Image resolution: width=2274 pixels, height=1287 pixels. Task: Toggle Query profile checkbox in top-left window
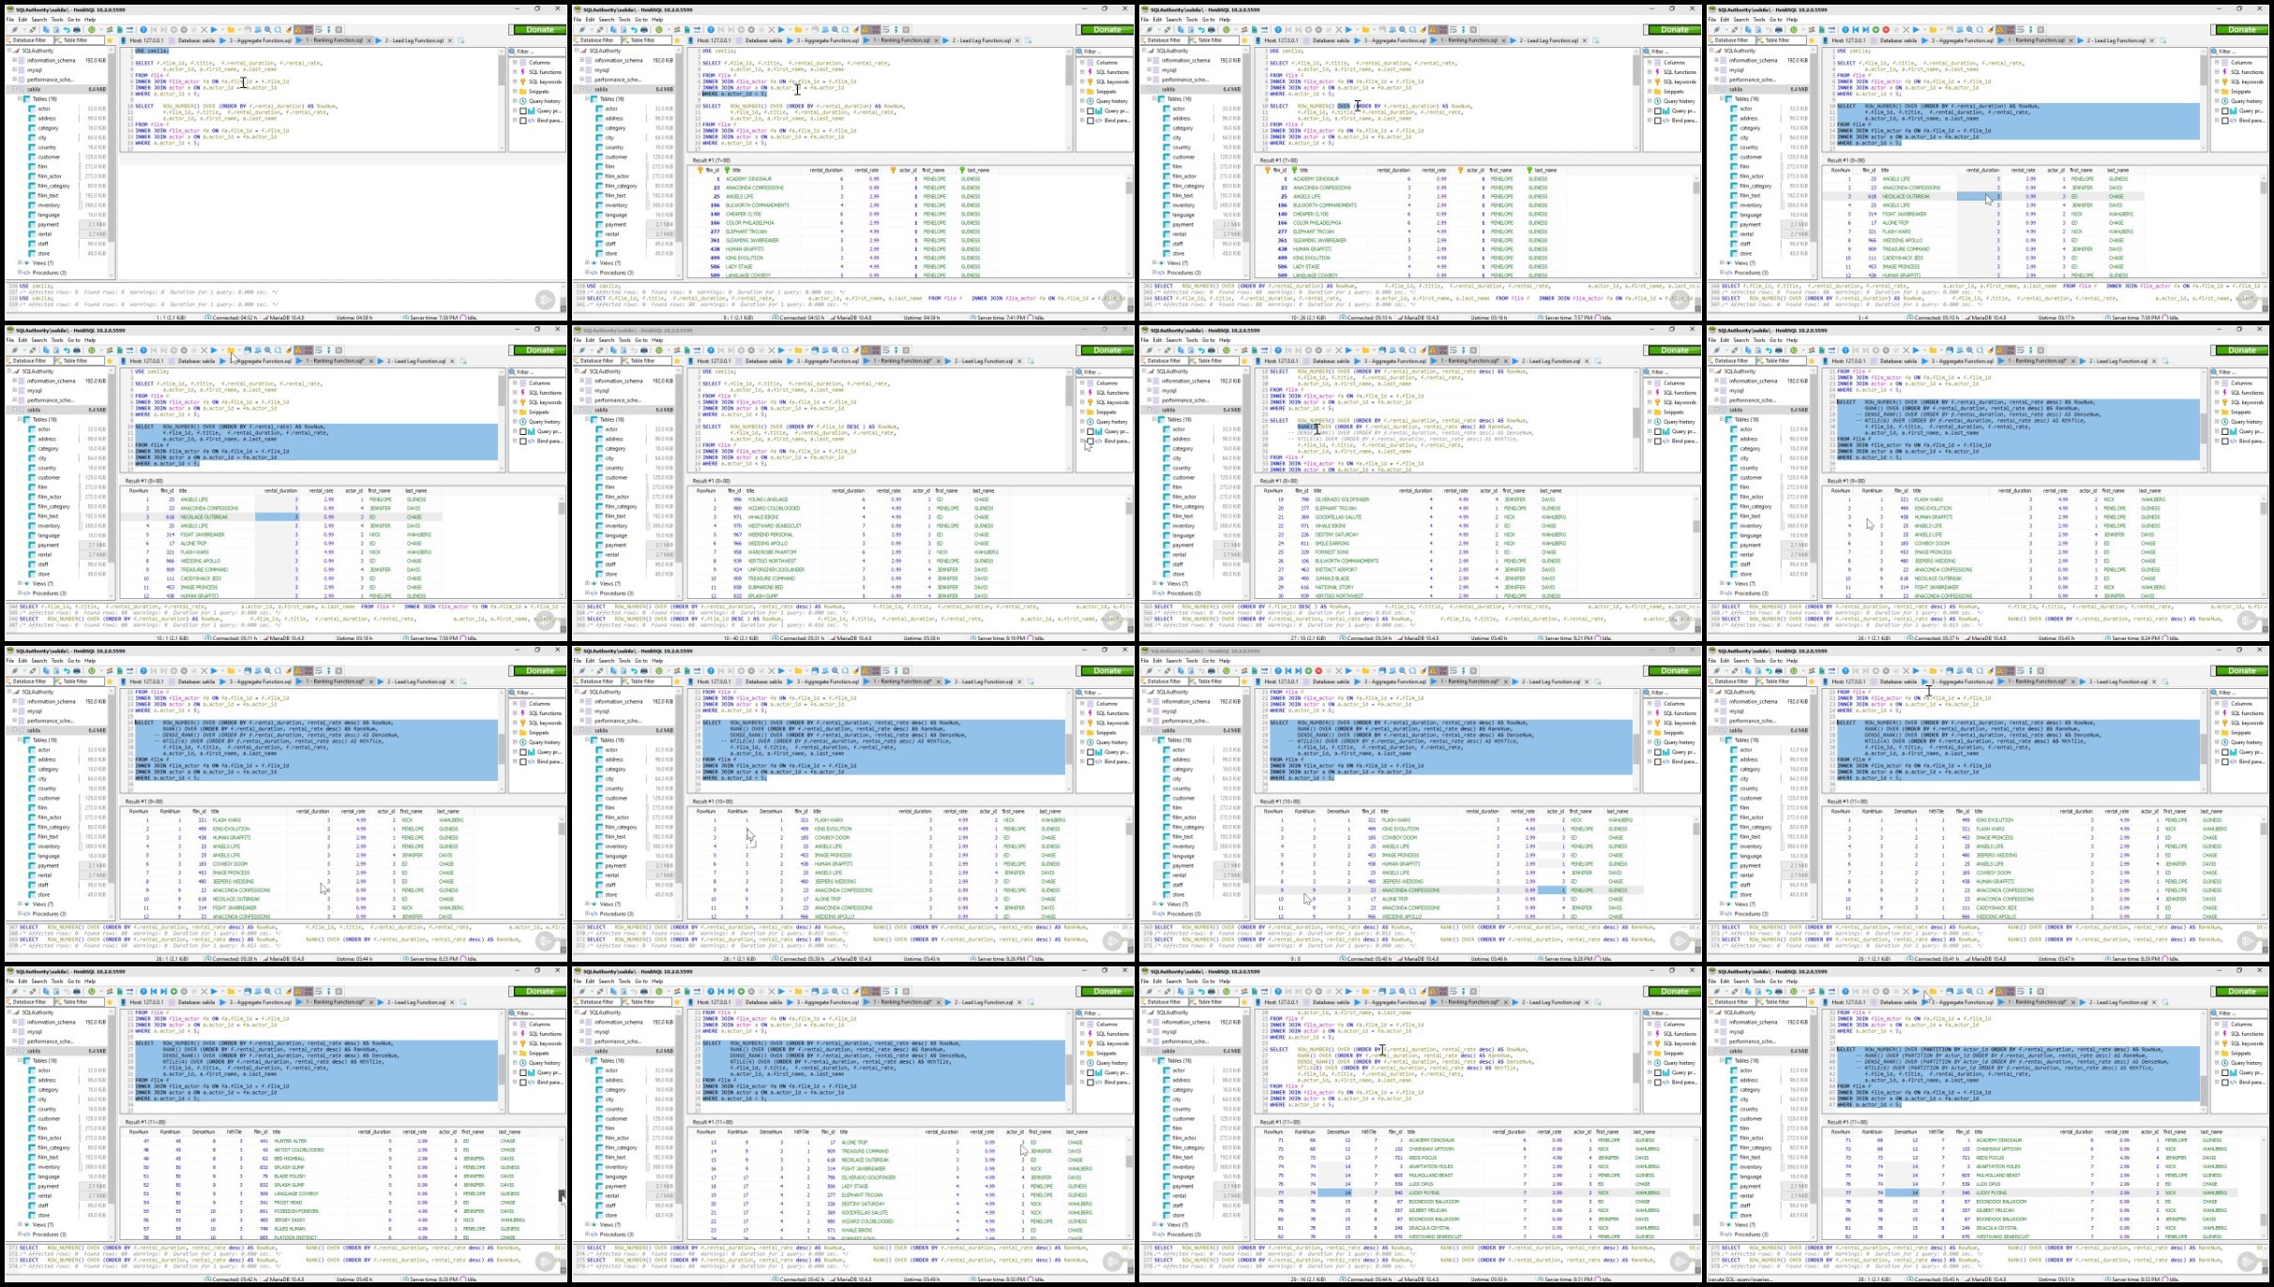pos(523,111)
